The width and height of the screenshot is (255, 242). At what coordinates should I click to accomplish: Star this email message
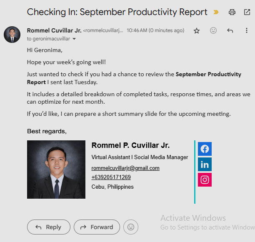pyautogui.click(x=197, y=30)
